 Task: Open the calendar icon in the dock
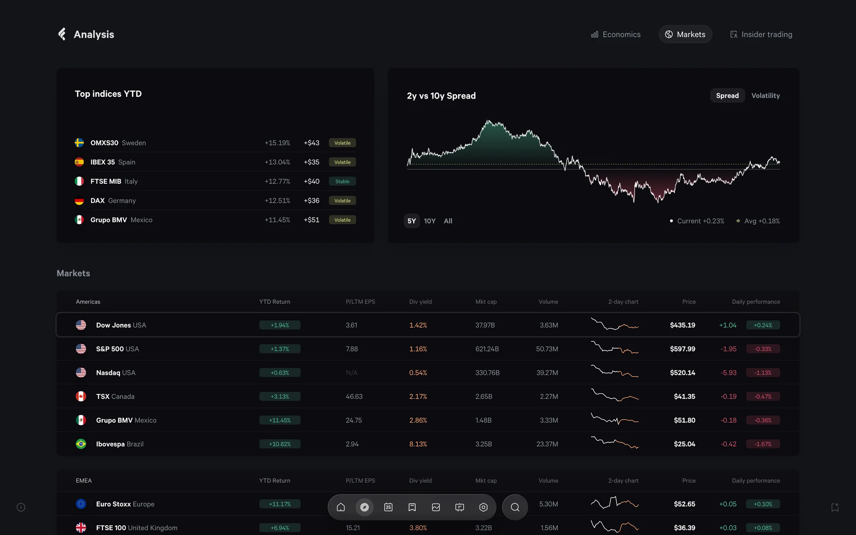[388, 507]
